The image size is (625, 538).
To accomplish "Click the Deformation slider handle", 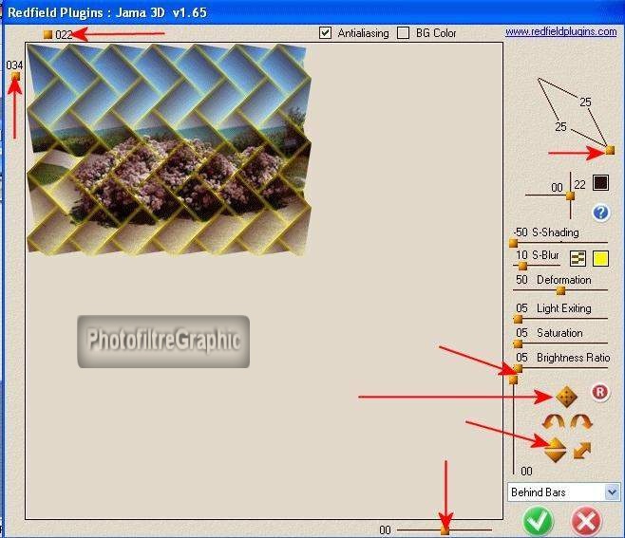I will tap(560, 290).
